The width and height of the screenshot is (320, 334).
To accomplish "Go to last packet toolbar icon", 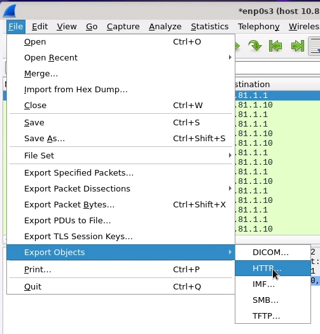I will pos(298,46).
